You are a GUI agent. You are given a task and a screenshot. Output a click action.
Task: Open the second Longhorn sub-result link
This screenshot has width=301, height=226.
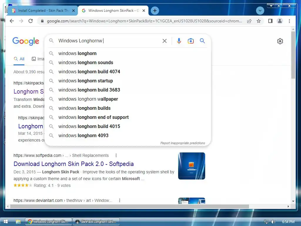[31, 126]
